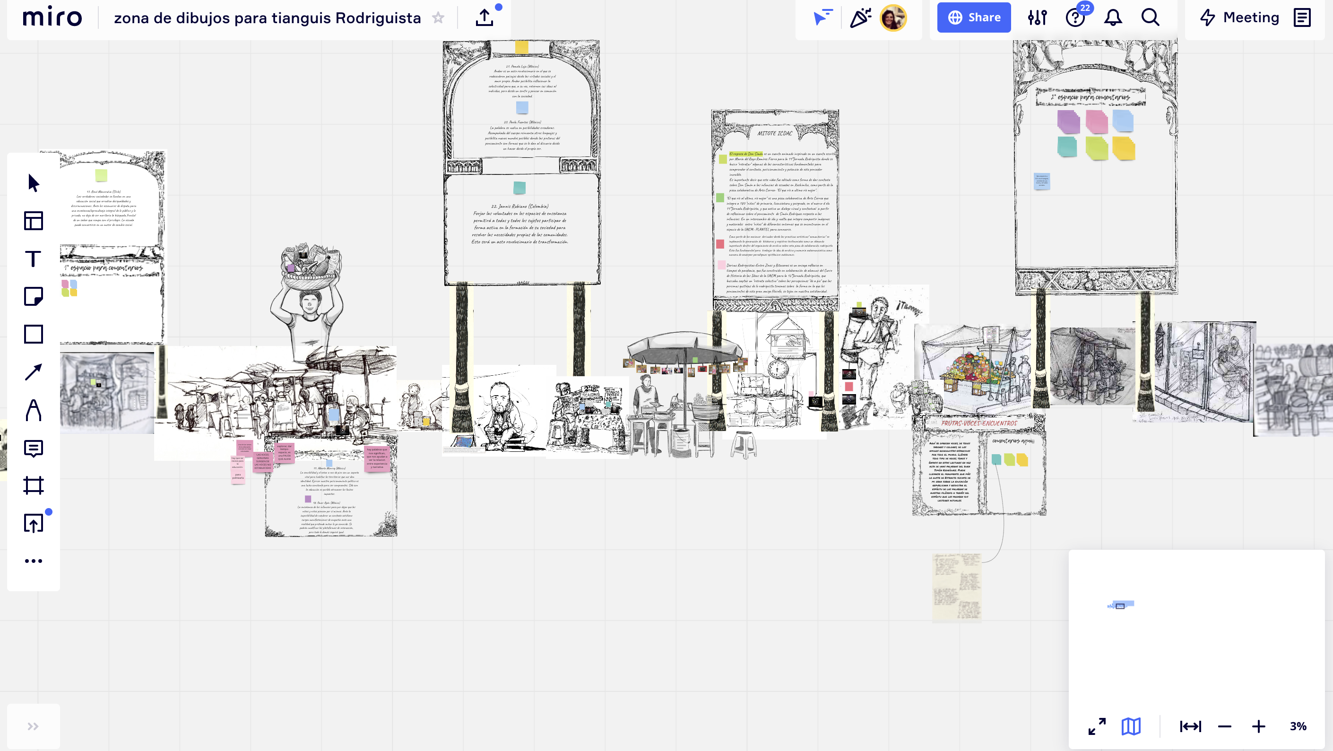Click the purple sticky note in comments board

tap(1068, 122)
